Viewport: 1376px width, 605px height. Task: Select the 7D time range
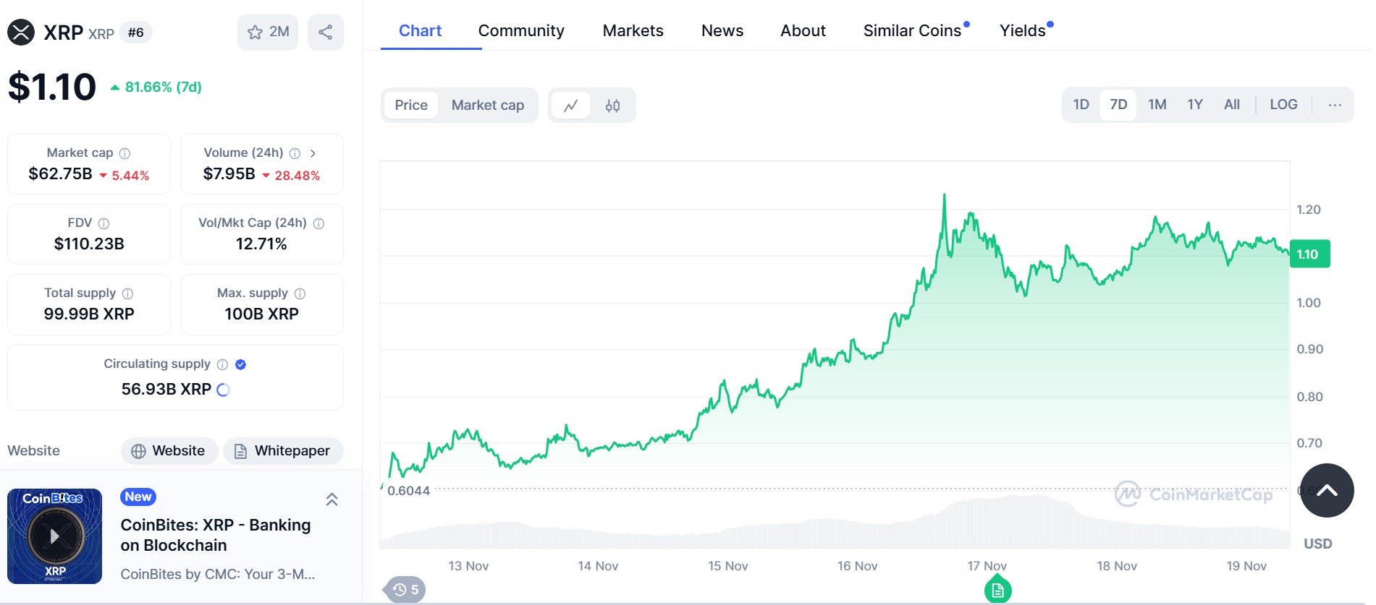pos(1118,105)
